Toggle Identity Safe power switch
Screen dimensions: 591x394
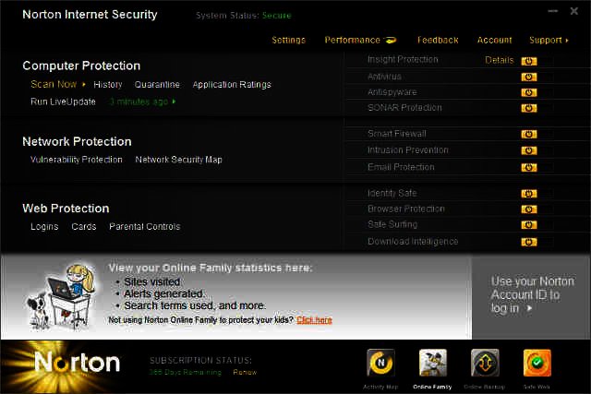coord(529,194)
